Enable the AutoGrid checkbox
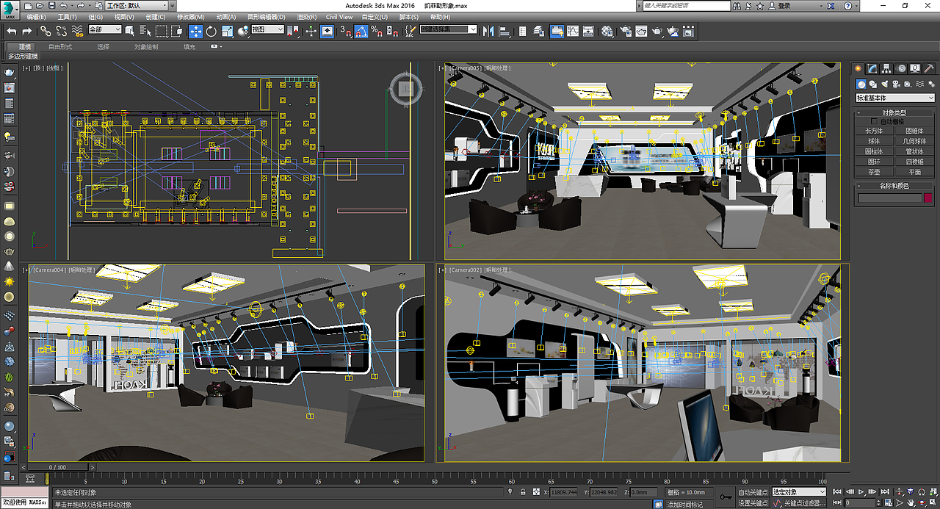940x509 pixels. [x=874, y=121]
